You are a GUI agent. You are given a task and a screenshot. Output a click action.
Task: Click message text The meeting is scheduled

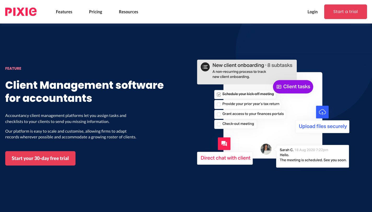coord(313,160)
